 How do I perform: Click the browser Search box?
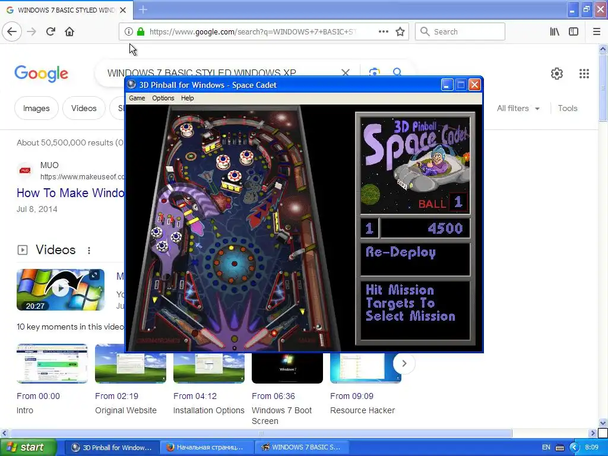tap(460, 31)
